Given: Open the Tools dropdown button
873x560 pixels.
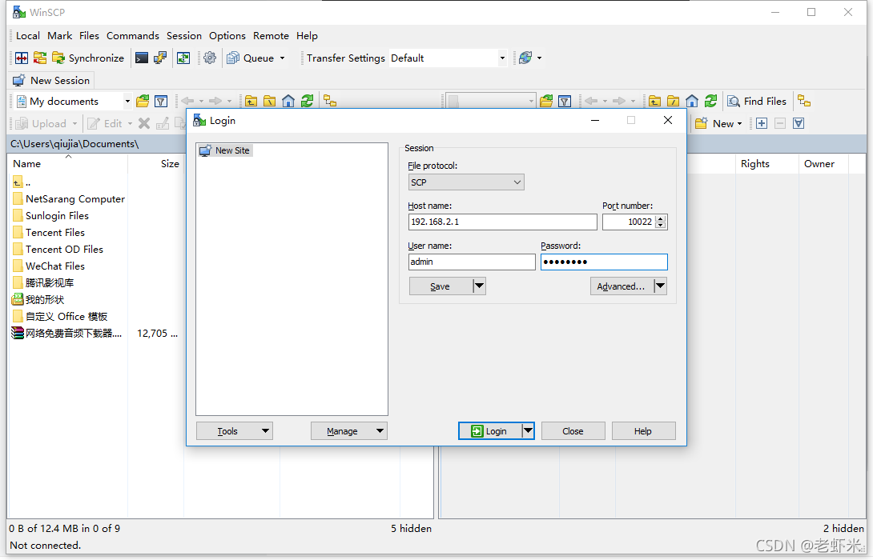Looking at the screenshot, I should 235,431.
